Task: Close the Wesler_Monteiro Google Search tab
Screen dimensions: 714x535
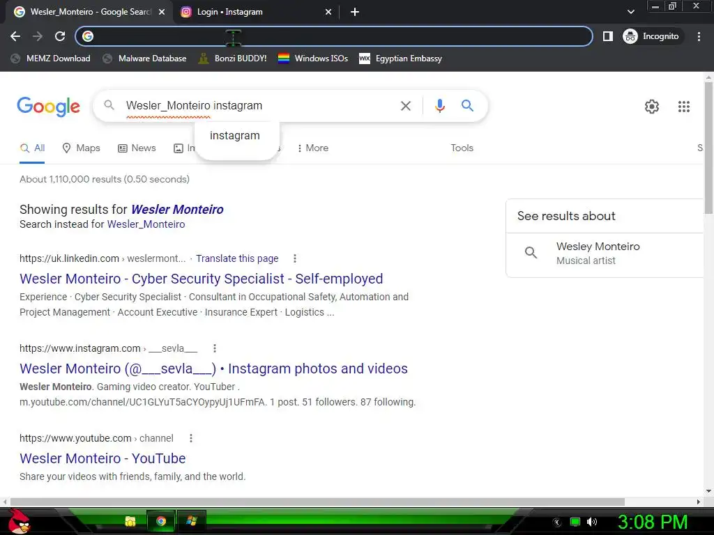Action: click(x=162, y=13)
